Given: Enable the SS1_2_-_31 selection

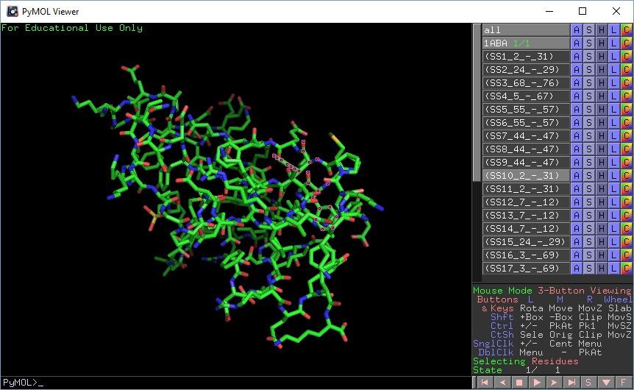Looking at the screenshot, I should tap(526, 56).
